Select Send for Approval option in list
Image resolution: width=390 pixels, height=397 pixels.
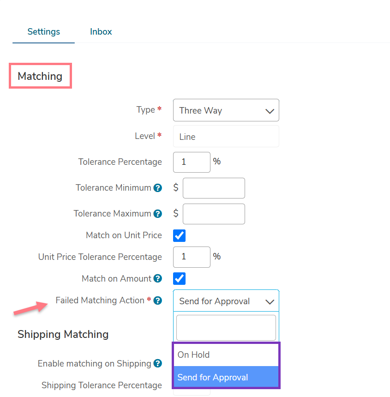(226, 377)
